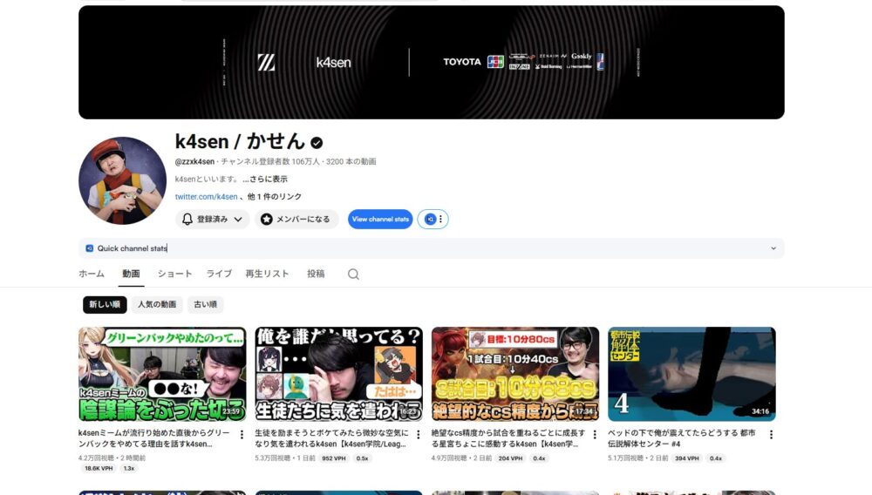
Task: Open the 登録済み subscription dropdown chevron
Action: [x=238, y=219]
